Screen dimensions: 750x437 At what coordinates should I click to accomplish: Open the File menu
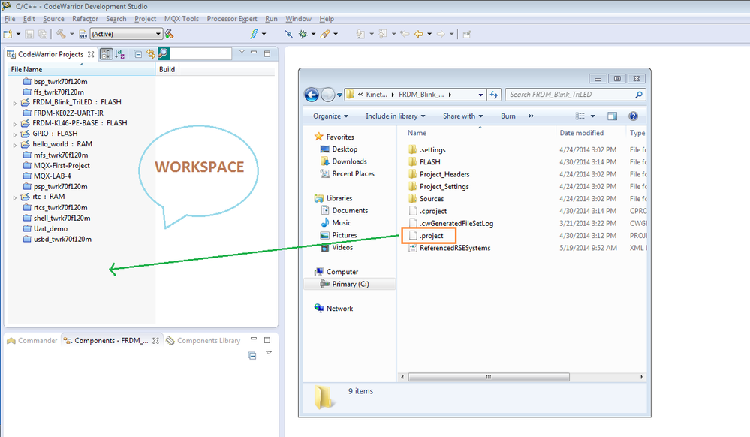10,19
